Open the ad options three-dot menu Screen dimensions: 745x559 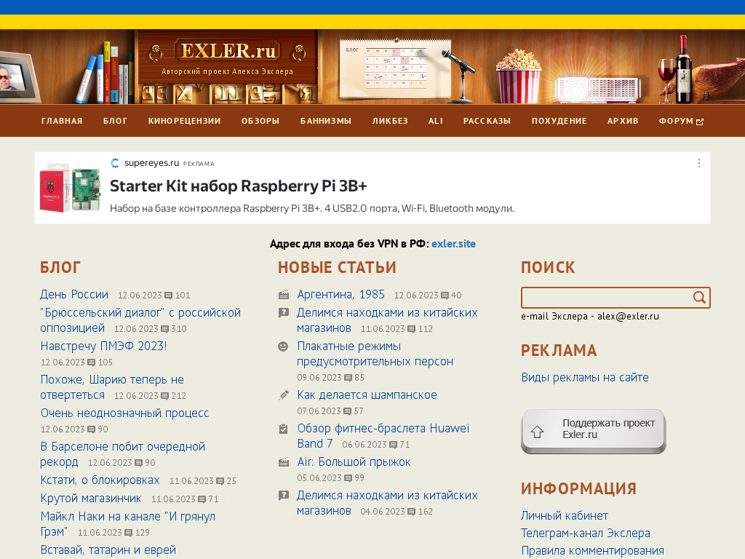[x=699, y=163]
